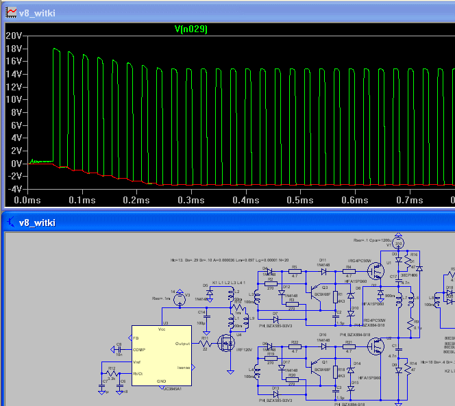Select transistor Q3 BCW68F
The image size is (455, 406).
click(x=317, y=293)
